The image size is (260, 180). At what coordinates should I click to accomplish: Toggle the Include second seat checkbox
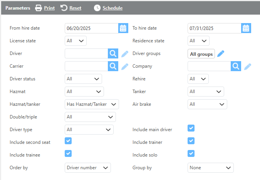coord(68,141)
